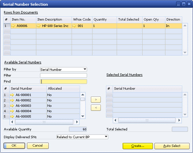Image resolution: width=193 pixels, height=153 pixels.
Task: Open link arrow for warehouse 001
Action: coord(74,26)
